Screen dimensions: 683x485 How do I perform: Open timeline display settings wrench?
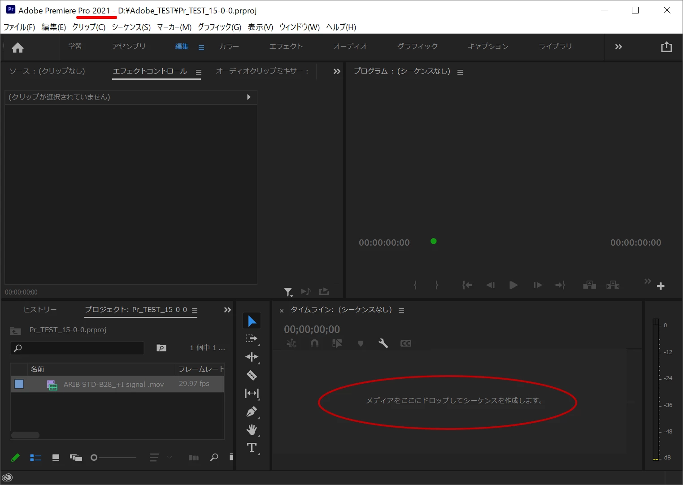[383, 343]
